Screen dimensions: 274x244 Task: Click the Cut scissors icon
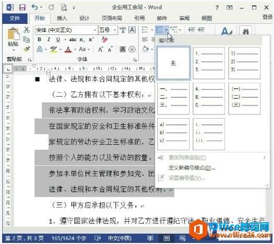(x=27, y=30)
